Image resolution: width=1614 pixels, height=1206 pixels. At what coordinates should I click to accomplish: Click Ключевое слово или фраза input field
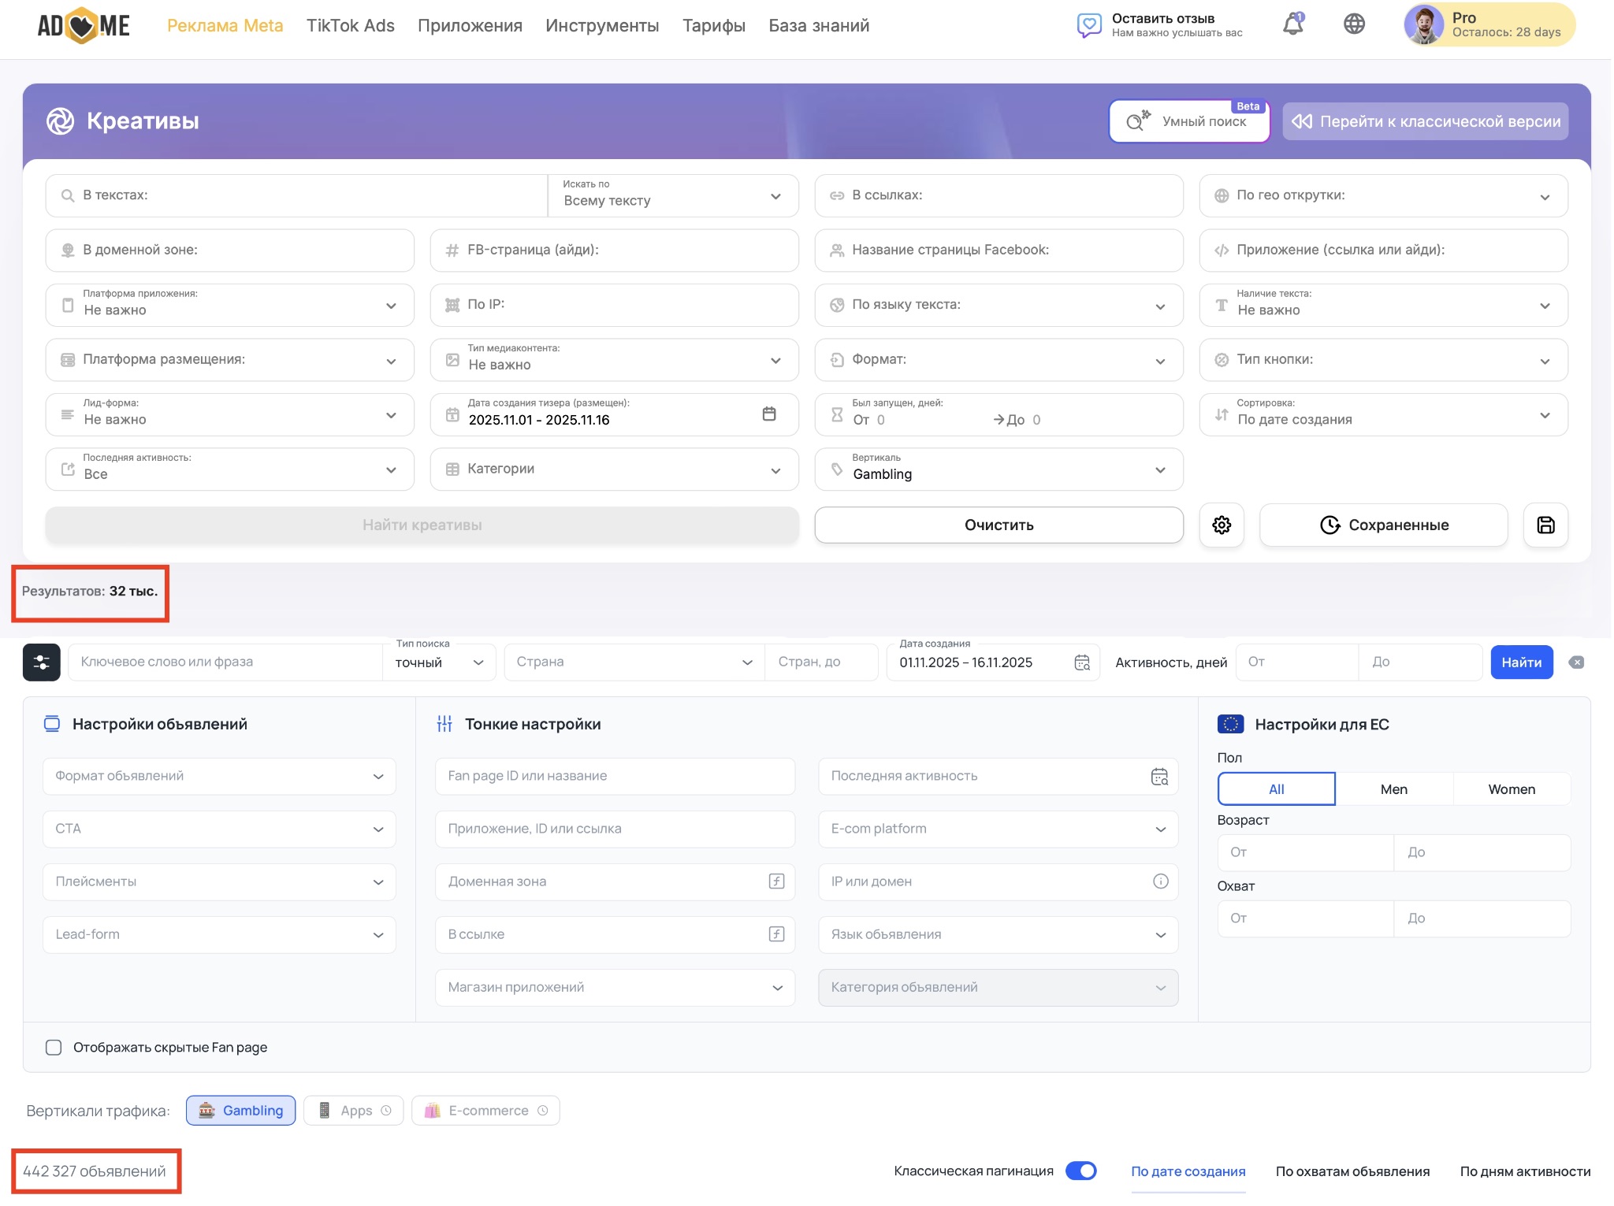pos(225,662)
